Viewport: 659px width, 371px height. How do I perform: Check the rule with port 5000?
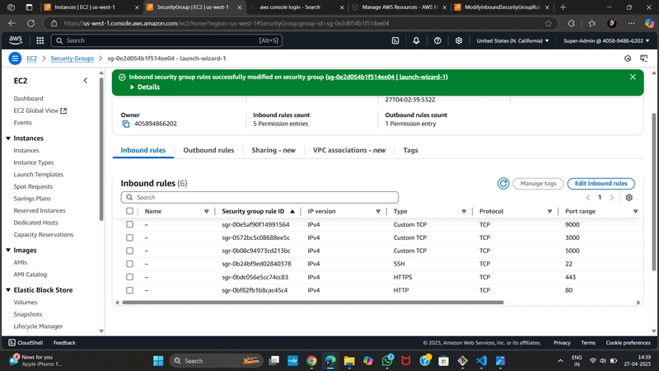(x=129, y=251)
